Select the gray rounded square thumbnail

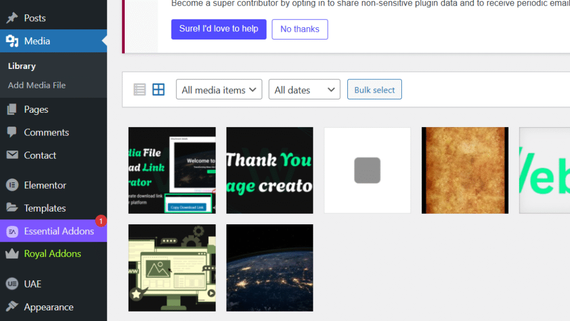(367, 170)
